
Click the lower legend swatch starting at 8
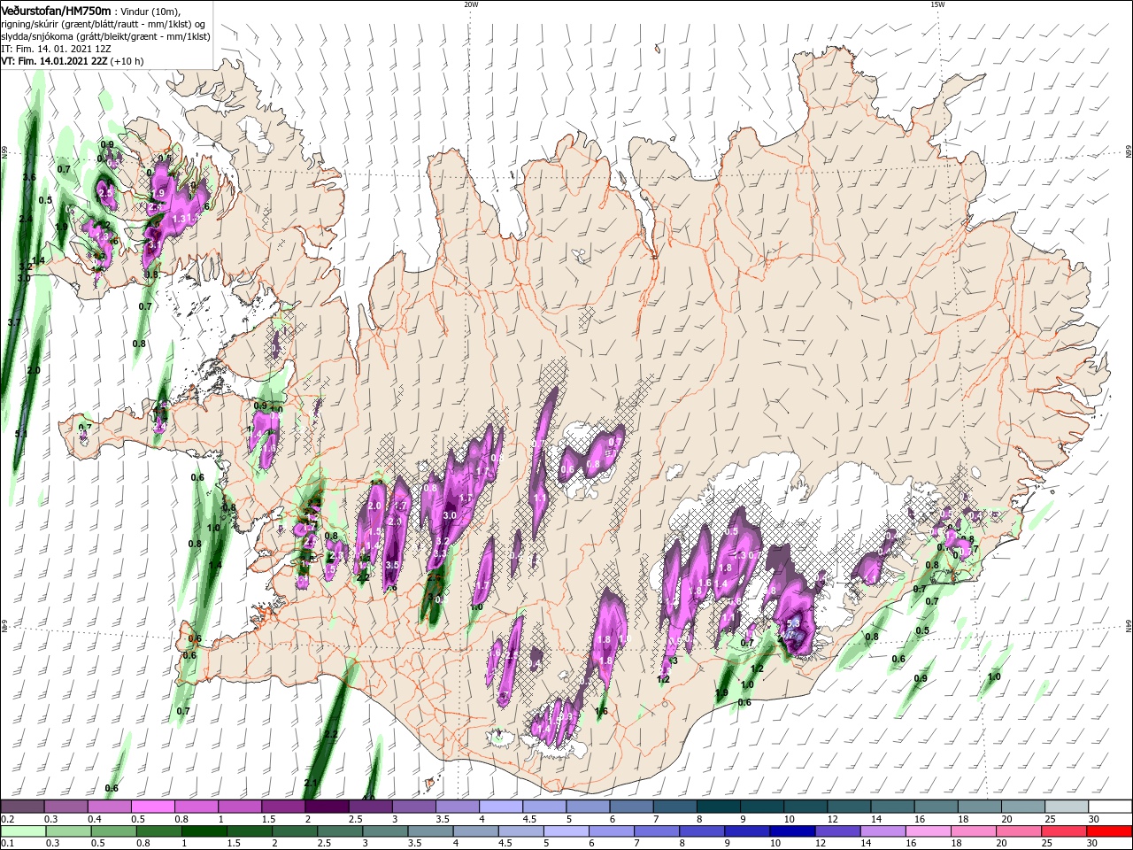click(x=702, y=831)
